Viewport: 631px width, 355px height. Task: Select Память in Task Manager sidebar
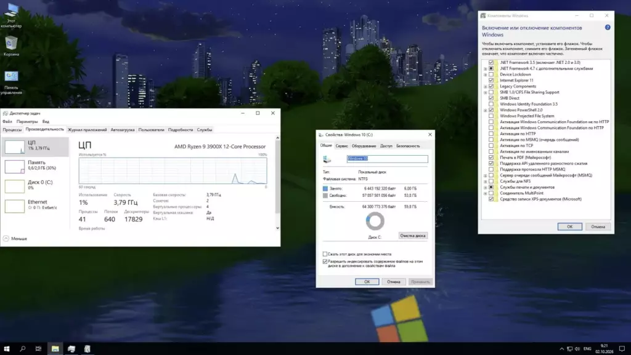point(35,166)
